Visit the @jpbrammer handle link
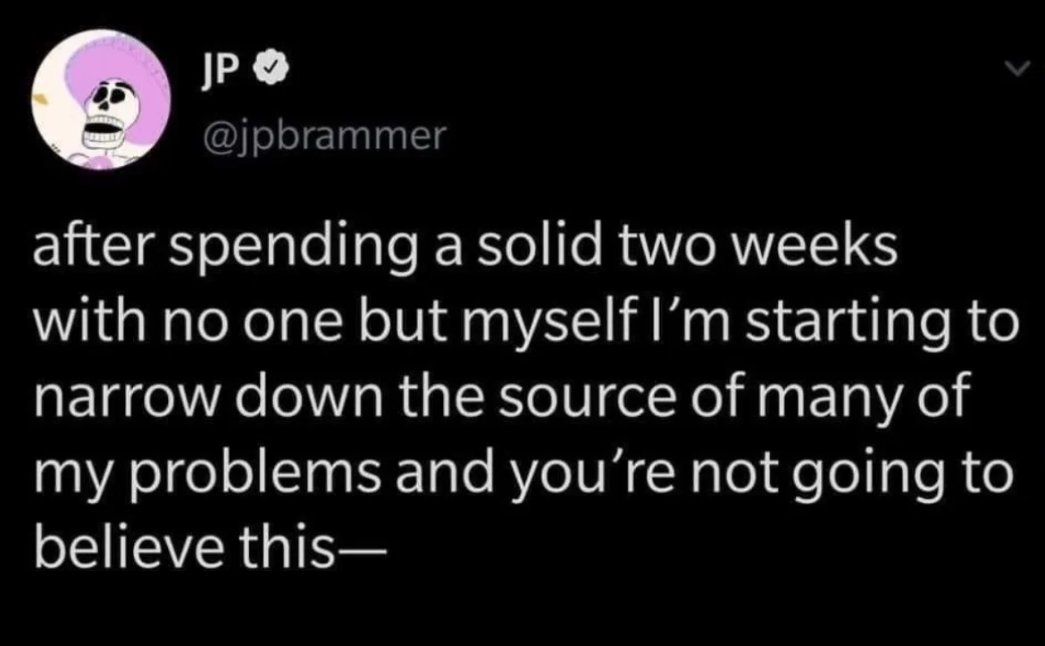The image size is (1045, 646). tap(322, 137)
